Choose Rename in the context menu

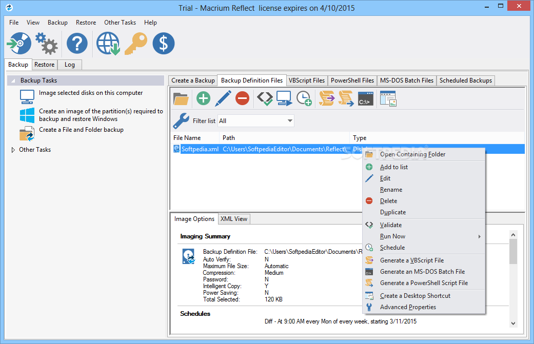pos(424,190)
